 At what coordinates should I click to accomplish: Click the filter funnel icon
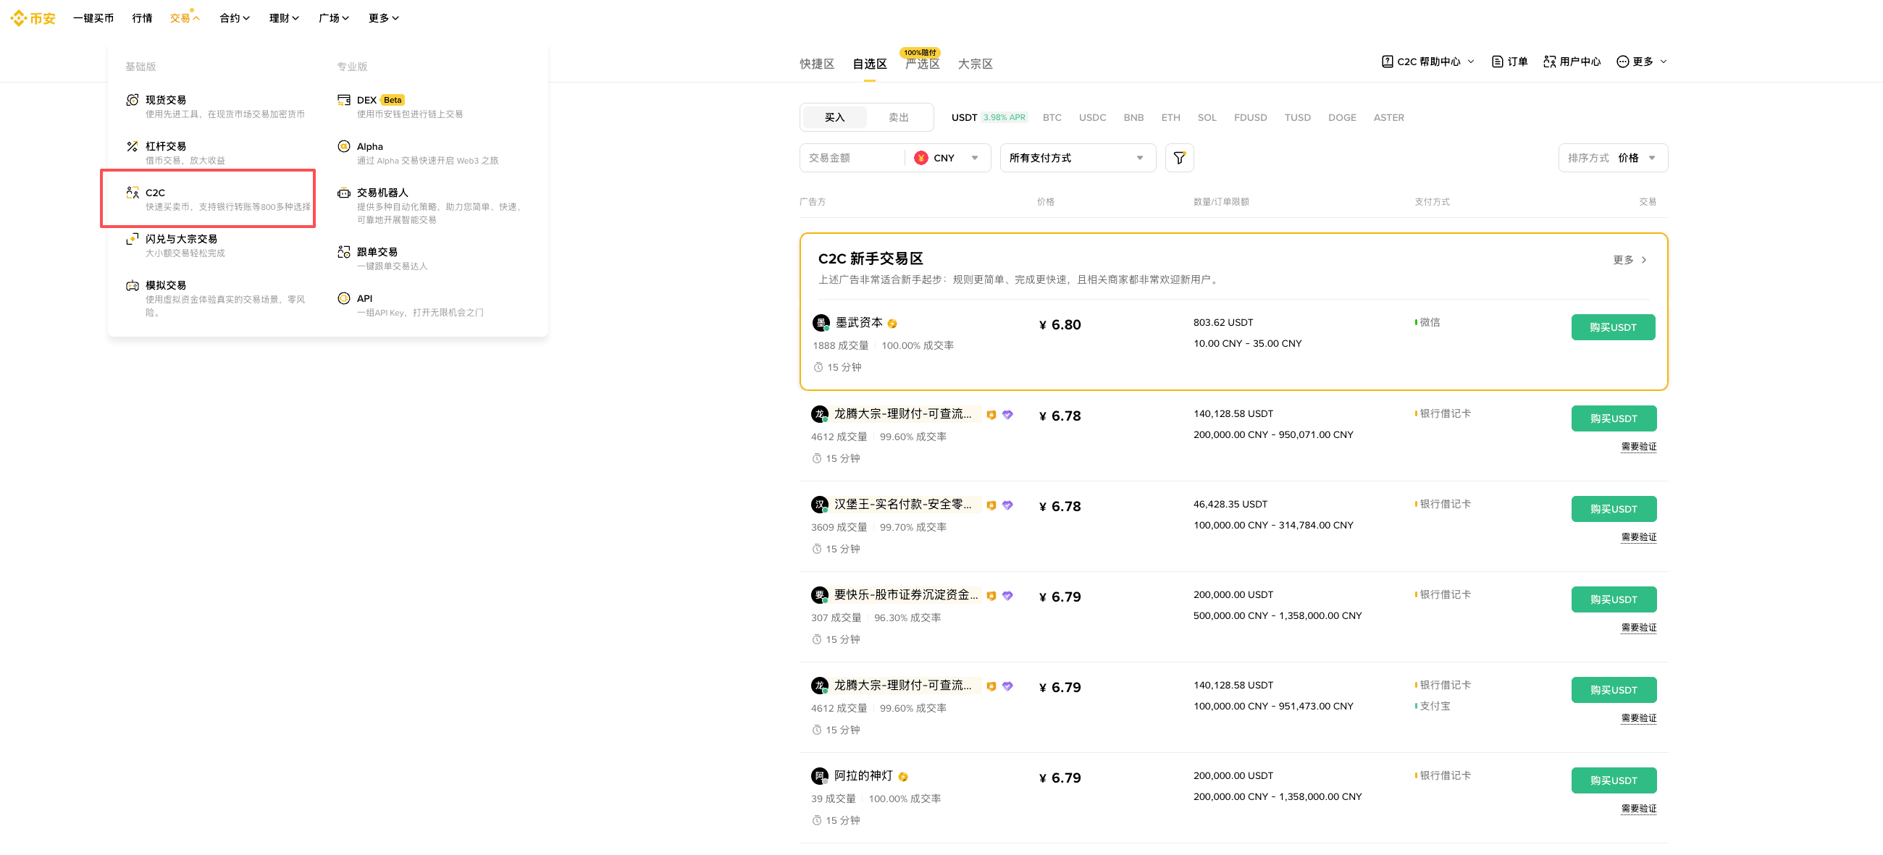click(1179, 158)
